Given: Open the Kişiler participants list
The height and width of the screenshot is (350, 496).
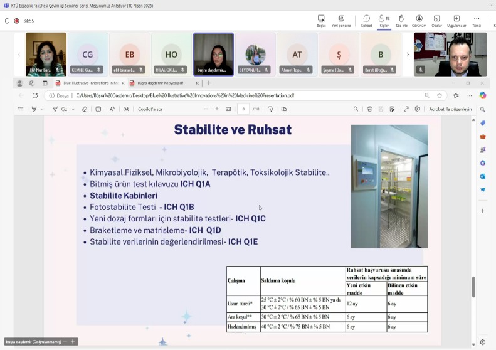Looking at the screenshot, I should (x=384, y=21).
